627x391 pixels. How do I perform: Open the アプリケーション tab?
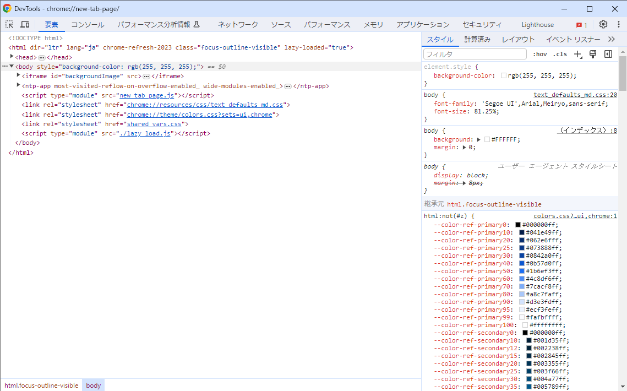click(x=423, y=24)
